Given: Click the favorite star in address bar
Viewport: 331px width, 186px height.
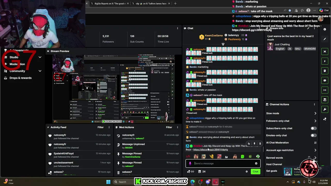Looking at the screenshot, I should [290, 10].
